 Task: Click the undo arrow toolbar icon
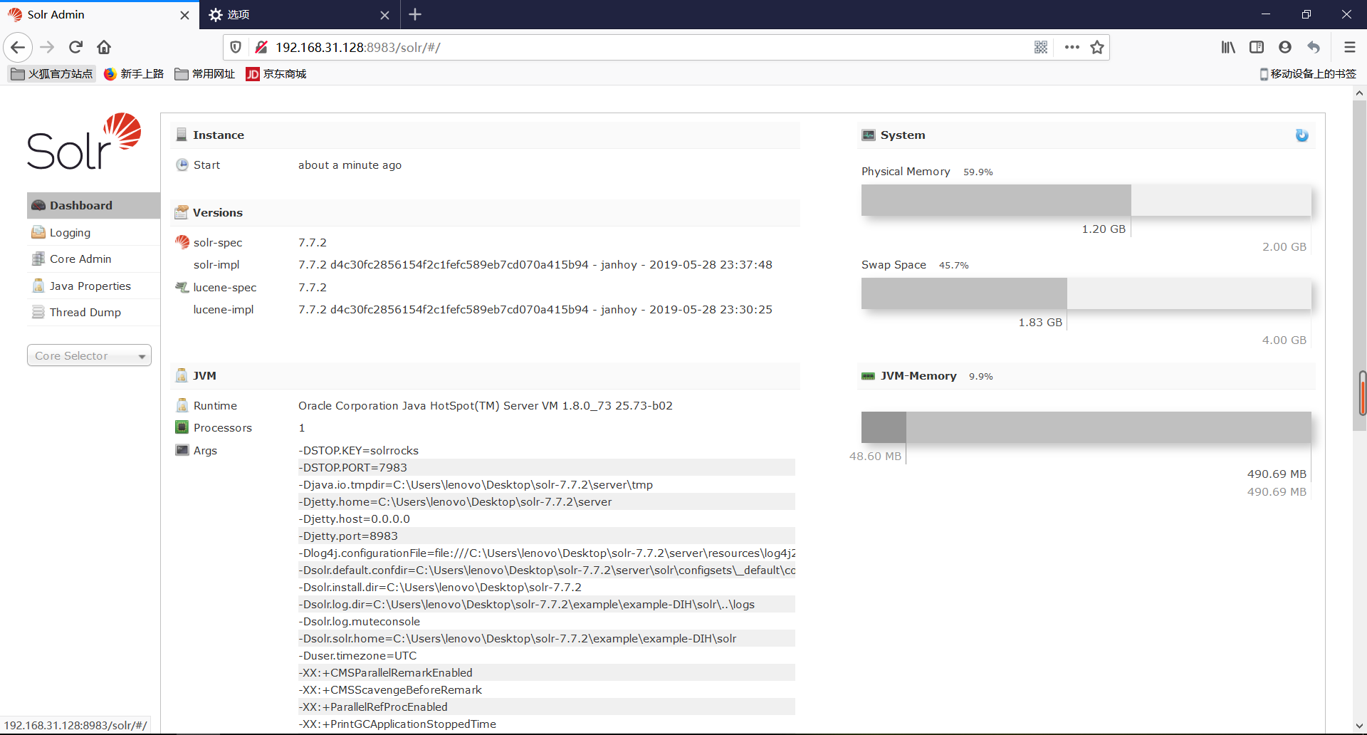tap(1314, 47)
